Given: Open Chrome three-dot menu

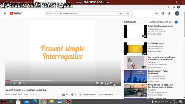Looking at the screenshot, I should point(183,7).
